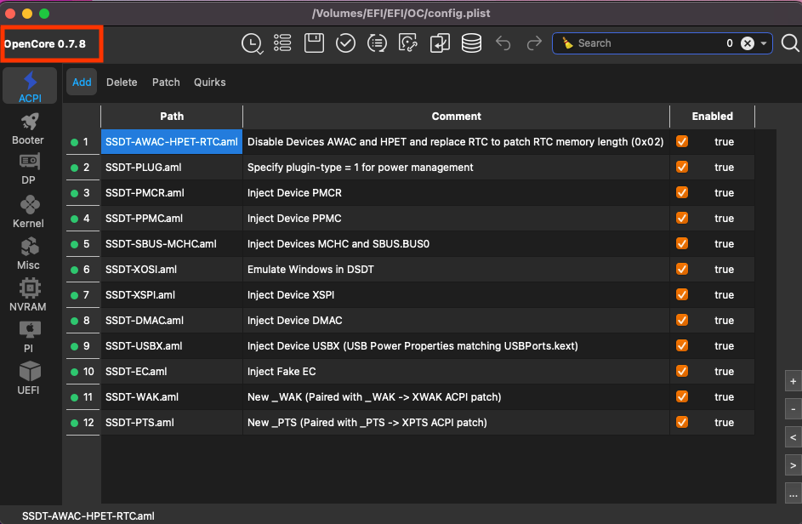Toggle Enabled checkbox for SSDT-DMAC.aml
This screenshot has width=802, height=524.
(682, 321)
